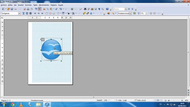Click in the Buscar search field
This screenshot has height=107, width=190.
pos(119,9)
